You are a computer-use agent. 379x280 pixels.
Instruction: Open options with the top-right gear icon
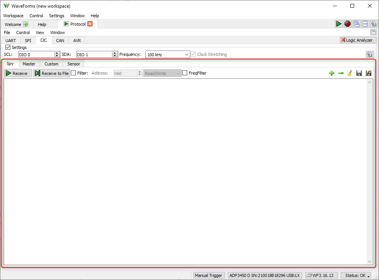(x=374, y=24)
